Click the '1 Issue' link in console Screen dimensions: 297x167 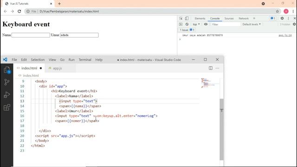pyautogui.click(x=187, y=30)
